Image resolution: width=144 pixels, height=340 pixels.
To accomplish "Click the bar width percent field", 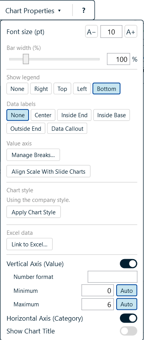I will click(119, 59).
